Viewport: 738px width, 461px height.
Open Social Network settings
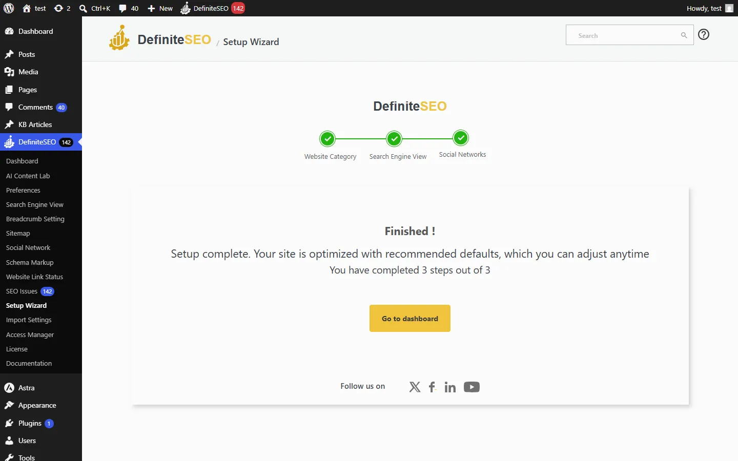click(28, 247)
